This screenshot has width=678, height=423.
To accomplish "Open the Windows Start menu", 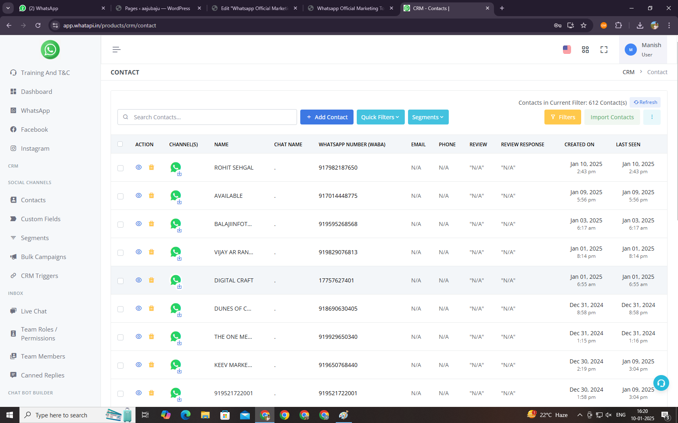I will (10, 415).
